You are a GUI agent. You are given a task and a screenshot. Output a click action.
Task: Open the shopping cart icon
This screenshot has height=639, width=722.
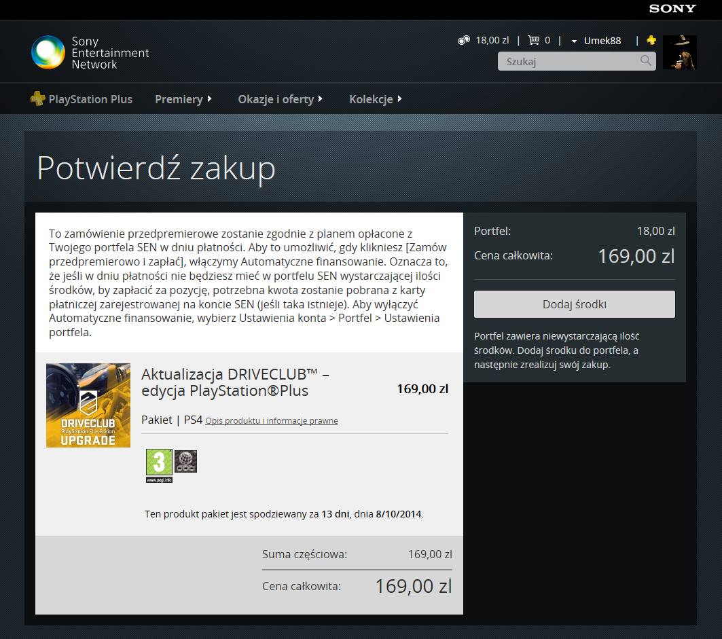coord(534,41)
